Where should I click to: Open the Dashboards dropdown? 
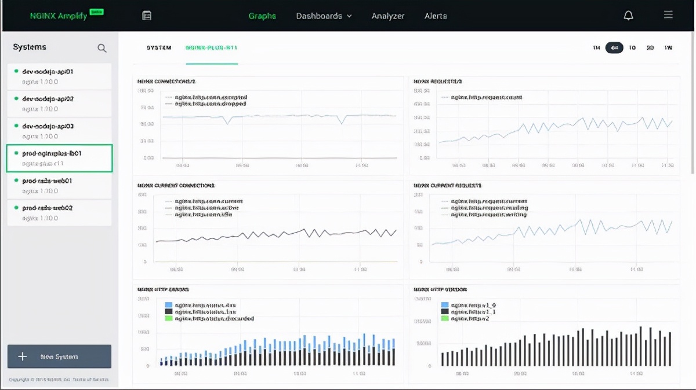pos(324,16)
